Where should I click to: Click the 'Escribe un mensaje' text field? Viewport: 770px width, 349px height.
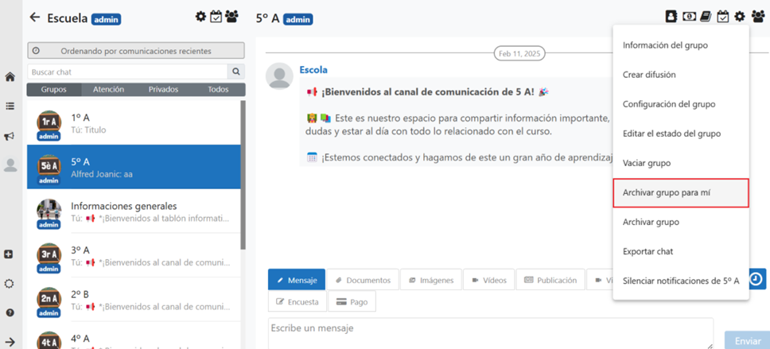[490, 332]
